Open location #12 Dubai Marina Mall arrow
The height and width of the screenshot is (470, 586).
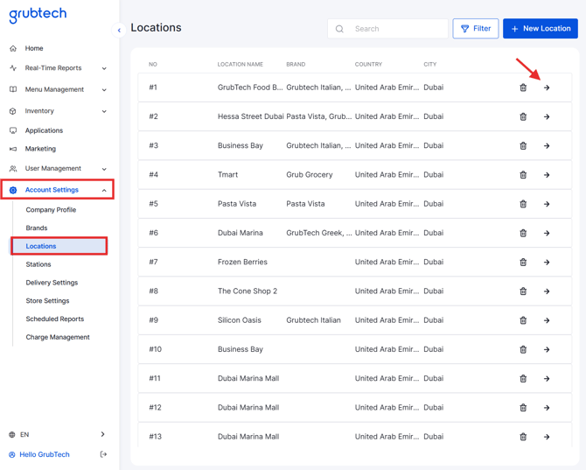coord(547,408)
